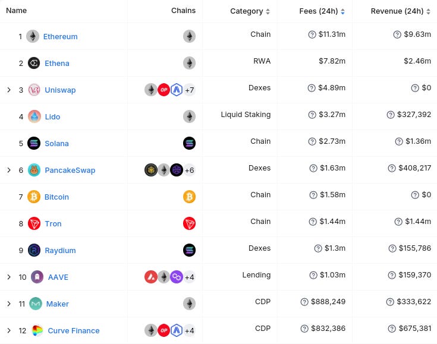This screenshot has width=437, height=344.
Task: Show +4 more chains for Curve Finance
Action: coord(190,330)
